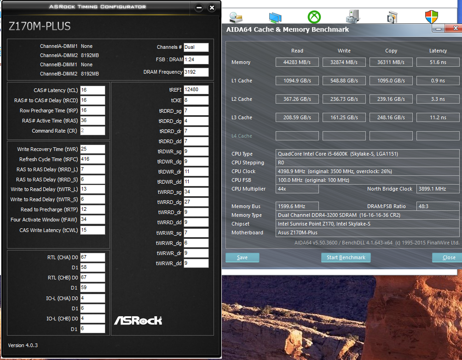This screenshot has width=462, height=360.
Task: Click the tRDRD_dr field
Action: point(196,131)
